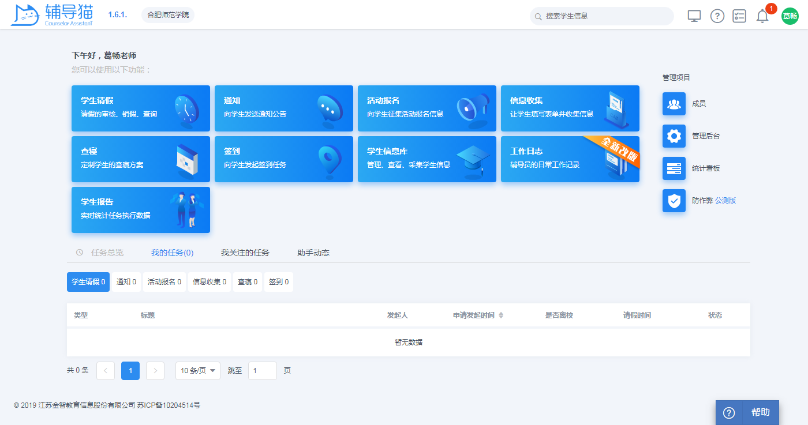Open the 学生请假 feature card
Image resolution: width=808 pixels, height=425 pixels.
(140, 108)
